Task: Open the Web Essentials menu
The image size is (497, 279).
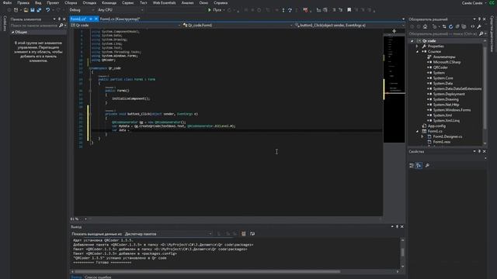Action: 164,3
